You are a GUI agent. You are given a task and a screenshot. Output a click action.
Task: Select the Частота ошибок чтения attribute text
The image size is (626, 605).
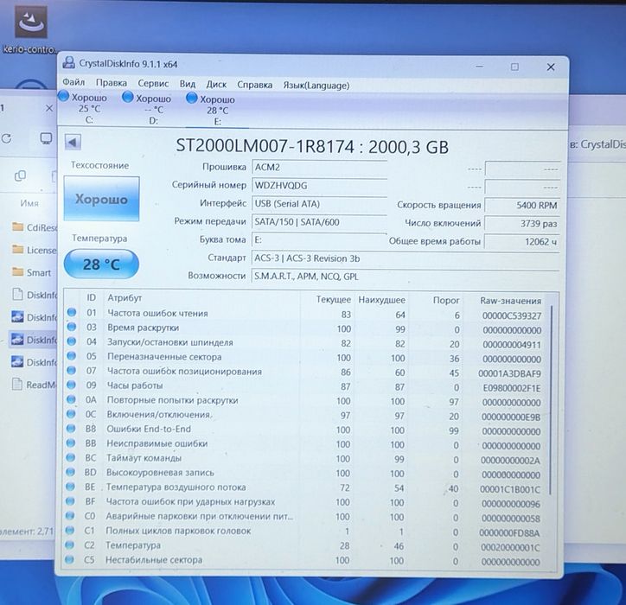(157, 313)
